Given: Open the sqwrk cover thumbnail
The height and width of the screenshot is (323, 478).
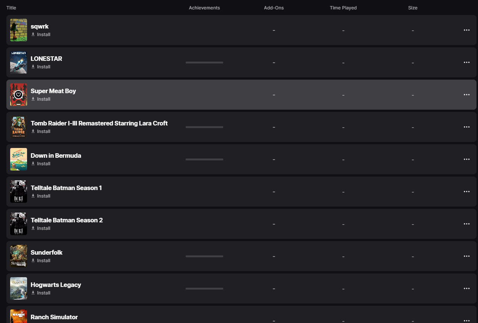Looking at the screenshot, I should pyautogui.click(x=18, y=30).
